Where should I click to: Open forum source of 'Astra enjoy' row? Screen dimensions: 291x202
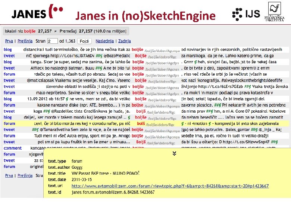click(9, 136)
